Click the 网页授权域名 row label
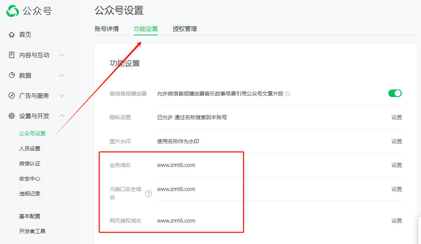The image size is (421, 244). [x=126, y=221]
